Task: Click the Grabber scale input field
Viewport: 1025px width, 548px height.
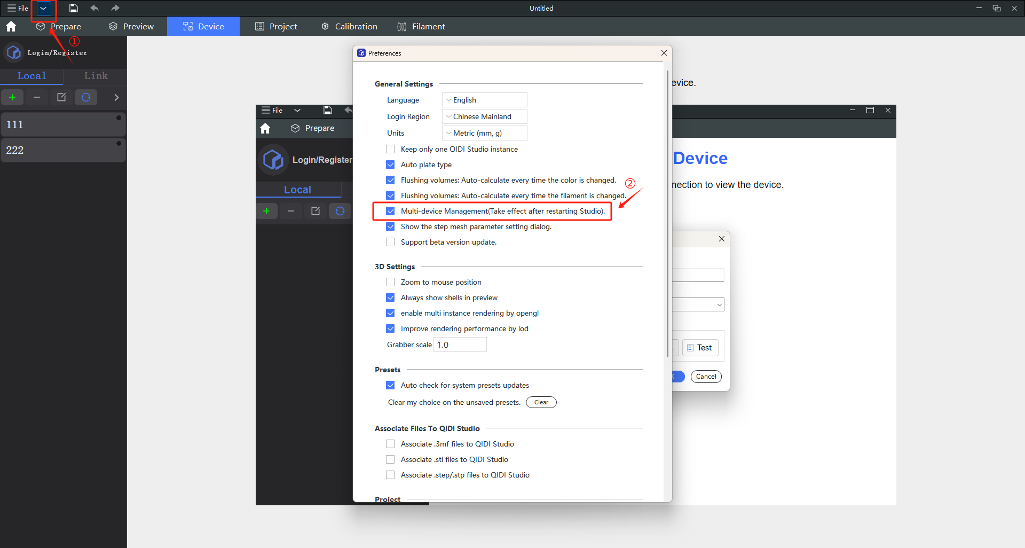Action: pos(460,345)
